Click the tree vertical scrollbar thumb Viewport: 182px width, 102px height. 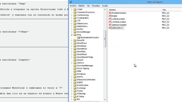(x=105, y=39)
